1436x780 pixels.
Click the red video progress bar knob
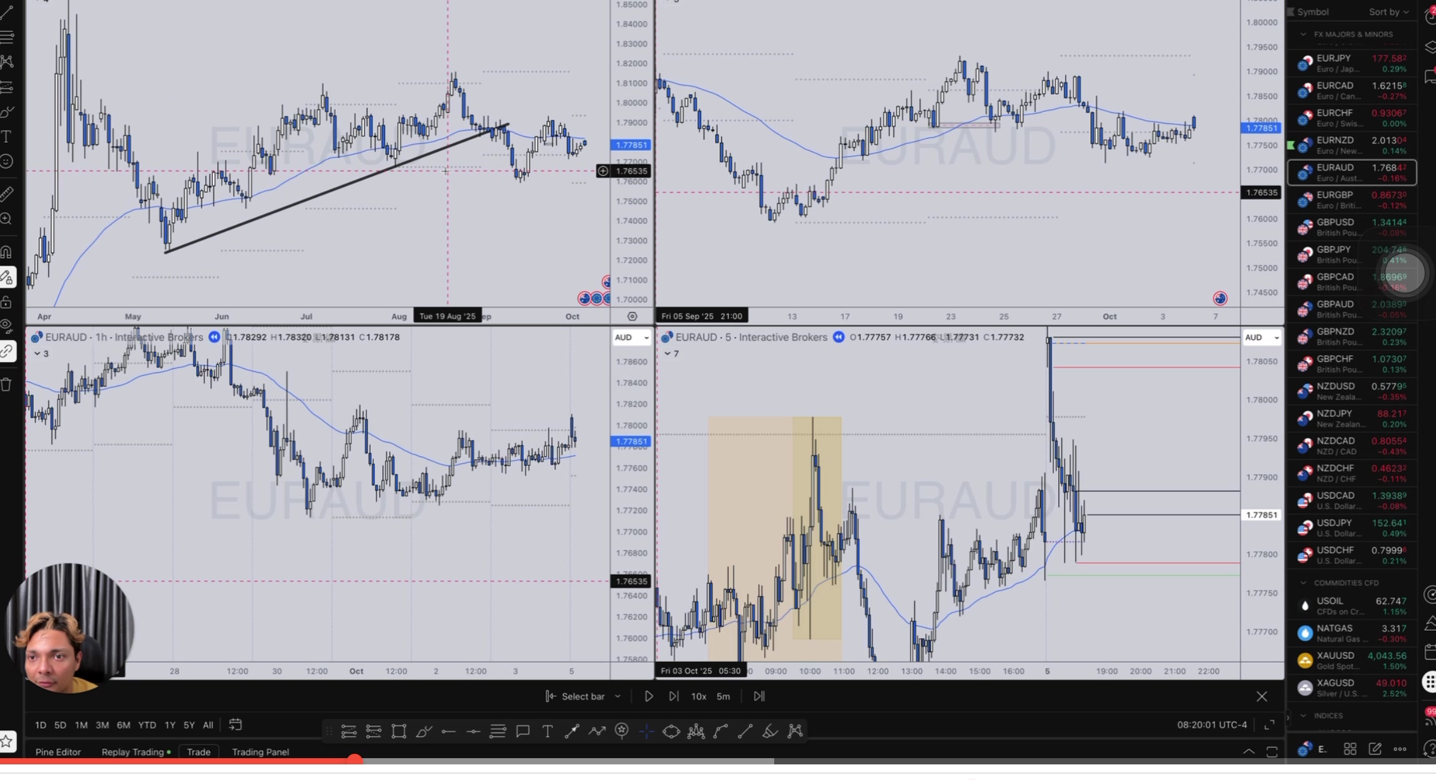click(x=355, y=759)
